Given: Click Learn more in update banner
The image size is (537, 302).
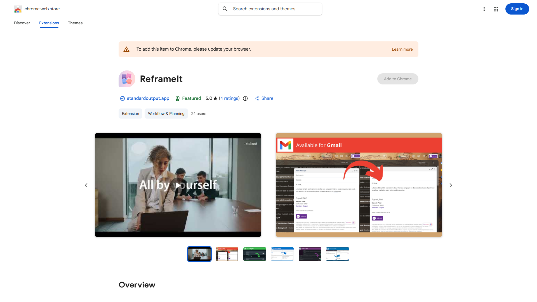Looking at the screenshot, I should click(x=402, y=49).
